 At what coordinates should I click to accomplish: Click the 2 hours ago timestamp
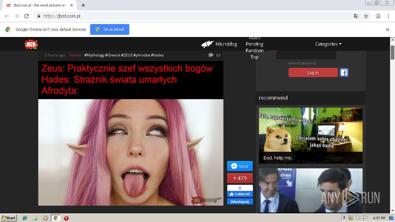tap(55, 55)
